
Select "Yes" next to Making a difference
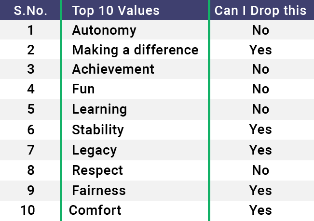[260, 50]
